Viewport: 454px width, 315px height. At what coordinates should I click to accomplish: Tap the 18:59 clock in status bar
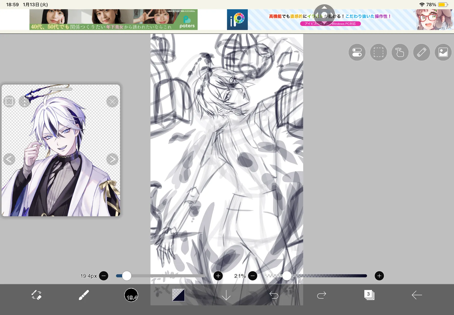(13, 5)
